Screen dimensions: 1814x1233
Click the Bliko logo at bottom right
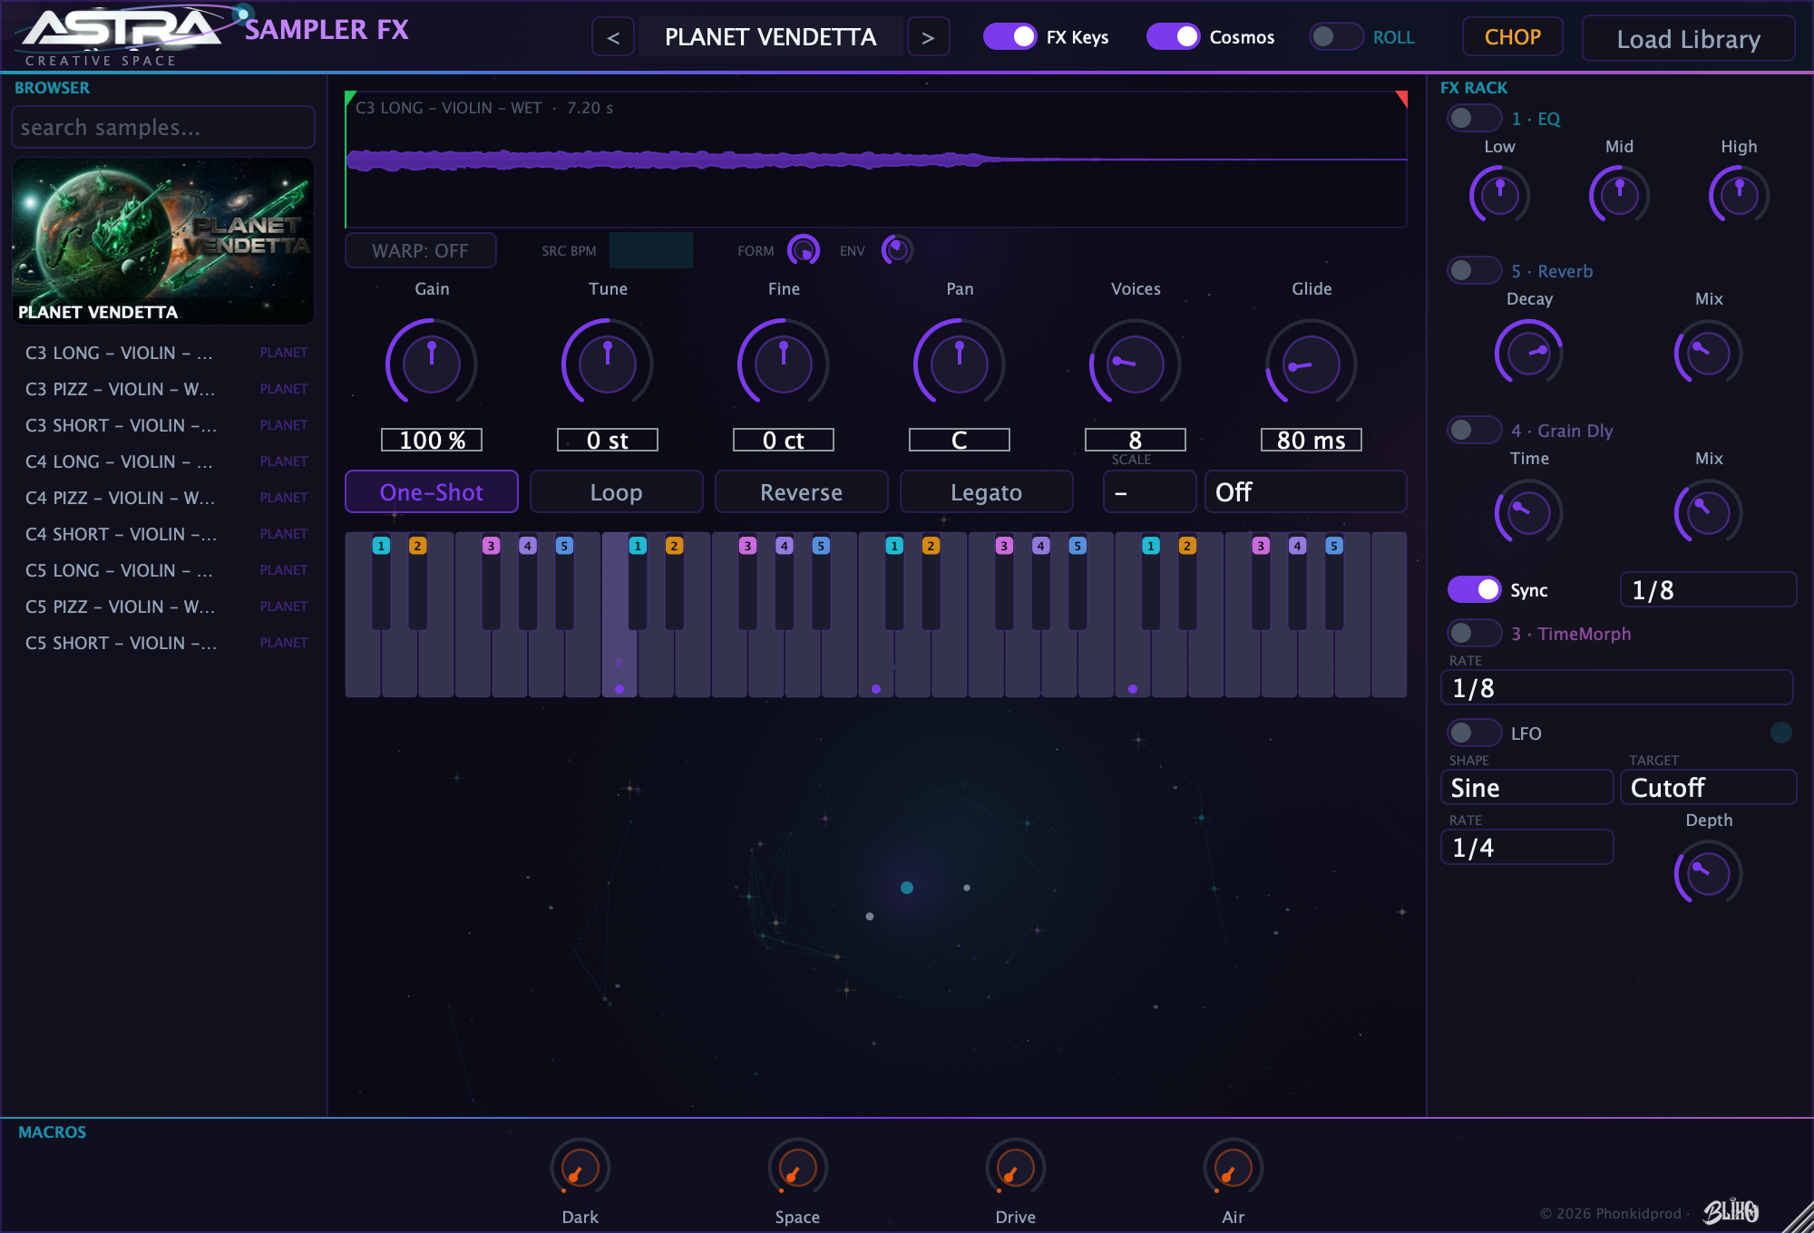[x=1731, y=1211]
